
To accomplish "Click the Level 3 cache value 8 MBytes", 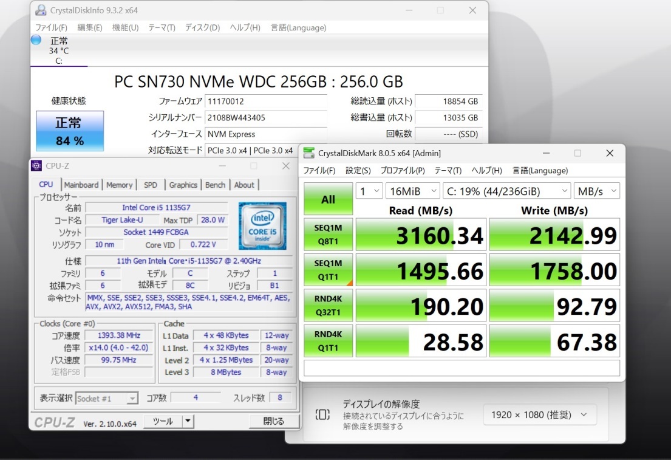I will [x=226, y=372].
